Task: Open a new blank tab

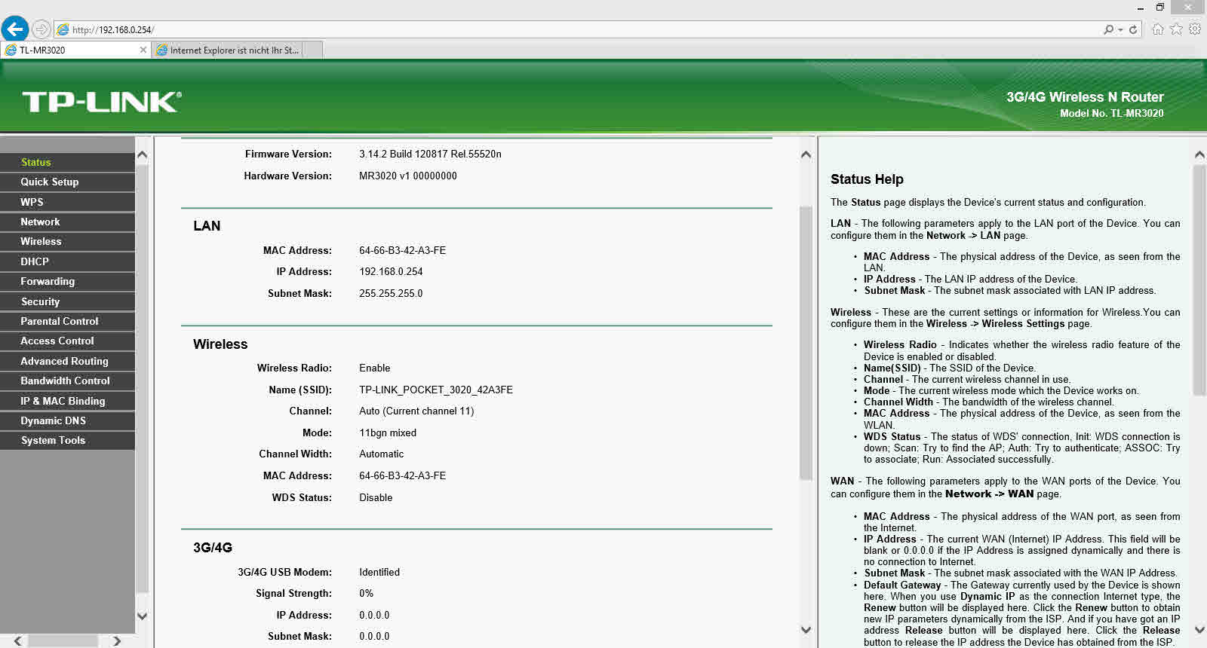Action: coord(313,50)
